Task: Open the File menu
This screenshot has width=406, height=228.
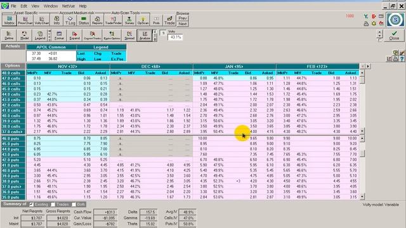Action: [13, 6]
